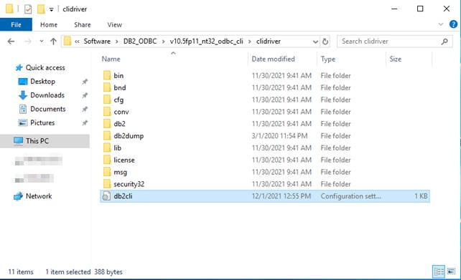Select This PC in the navigation pane
461x280 pixels.
(x=45, y=141)
